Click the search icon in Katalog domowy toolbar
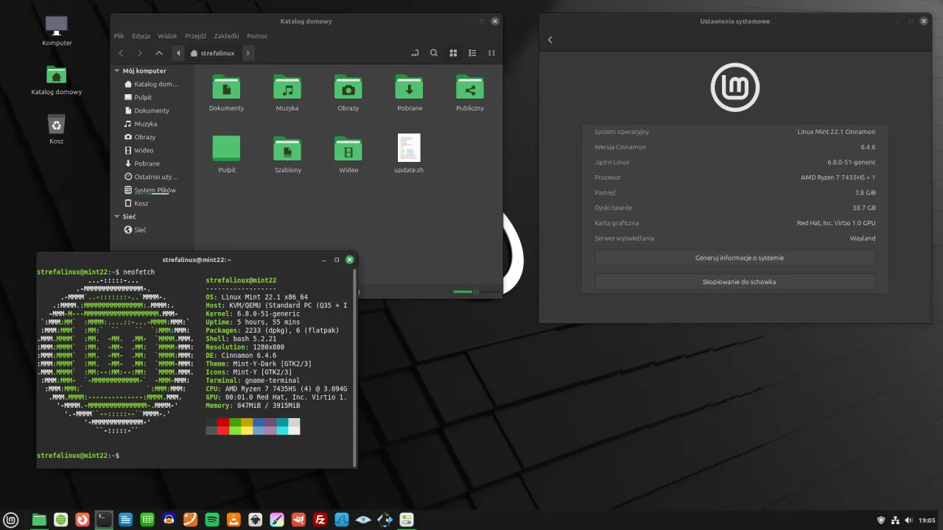The height and width of the screenshot is (530, 943). click(x=434, y=53)
